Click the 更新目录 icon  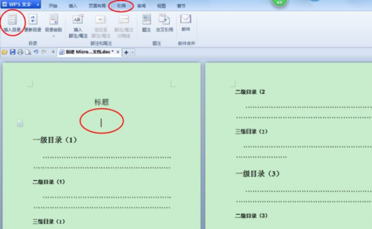33,19
